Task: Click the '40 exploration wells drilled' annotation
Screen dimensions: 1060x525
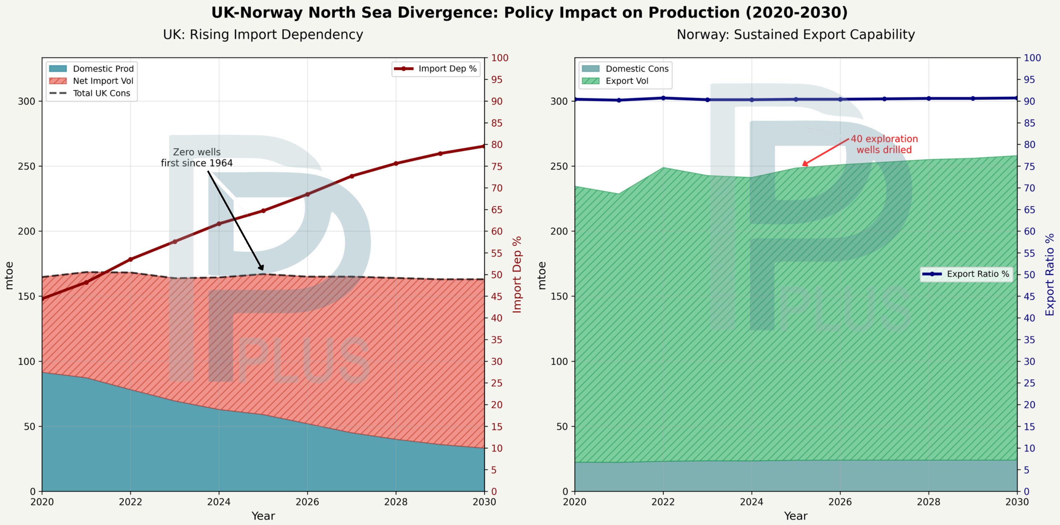Action: [884, 144]
